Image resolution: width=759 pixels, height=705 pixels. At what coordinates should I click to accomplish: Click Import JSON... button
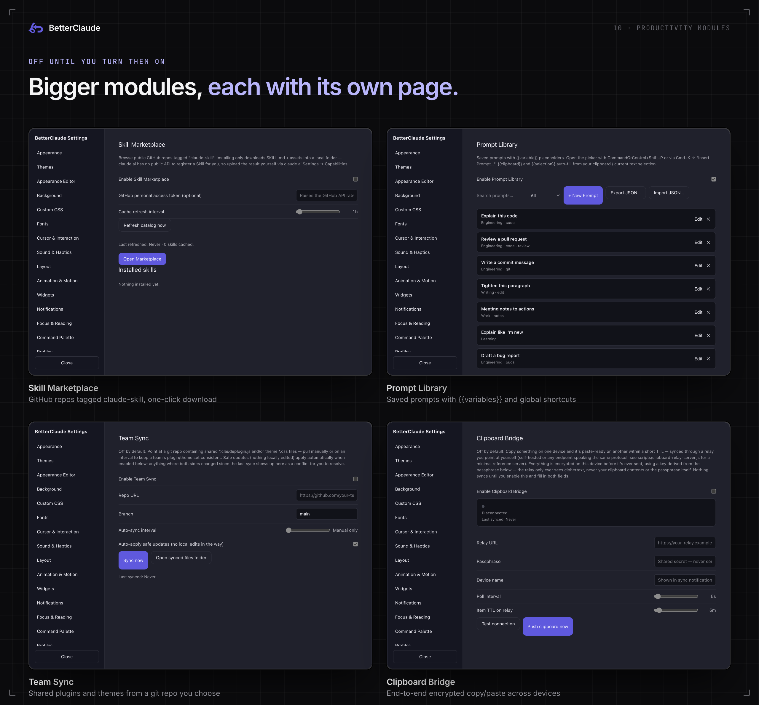coord(669,193)
